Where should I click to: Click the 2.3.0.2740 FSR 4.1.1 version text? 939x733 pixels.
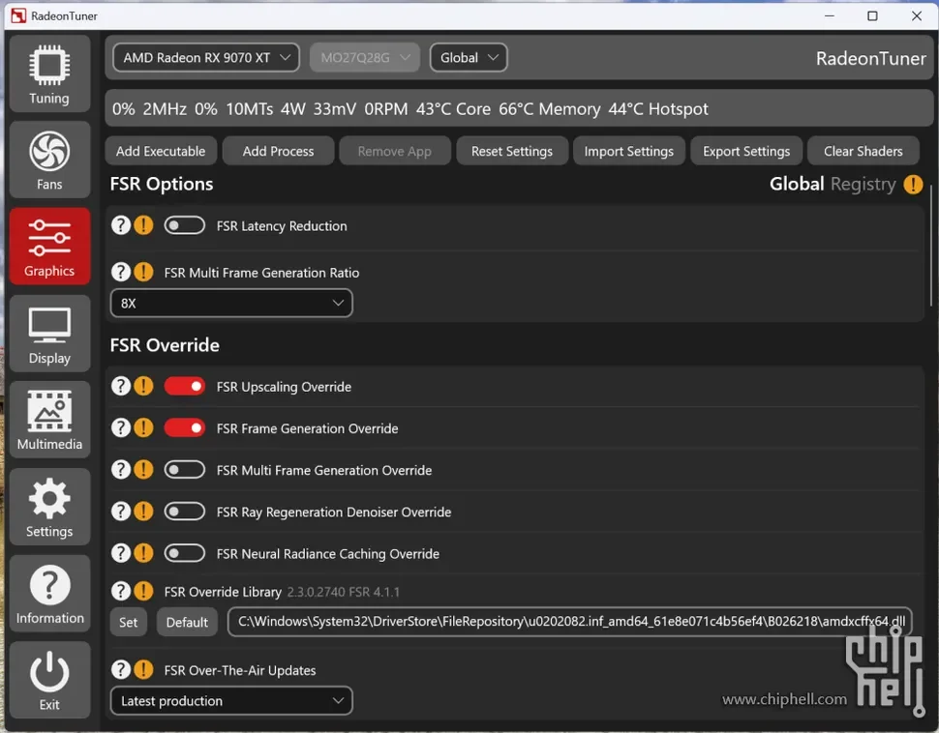pyautogui.click(x=343, y=593)
